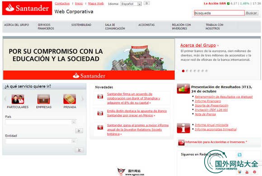Open the Accionistas menu
Screen dimensions: 262x176
pos(146,25)
